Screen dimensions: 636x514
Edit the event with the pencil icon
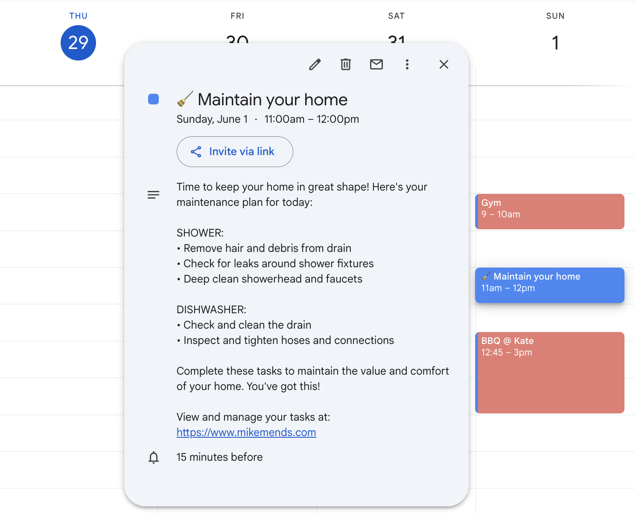point(315,64)
